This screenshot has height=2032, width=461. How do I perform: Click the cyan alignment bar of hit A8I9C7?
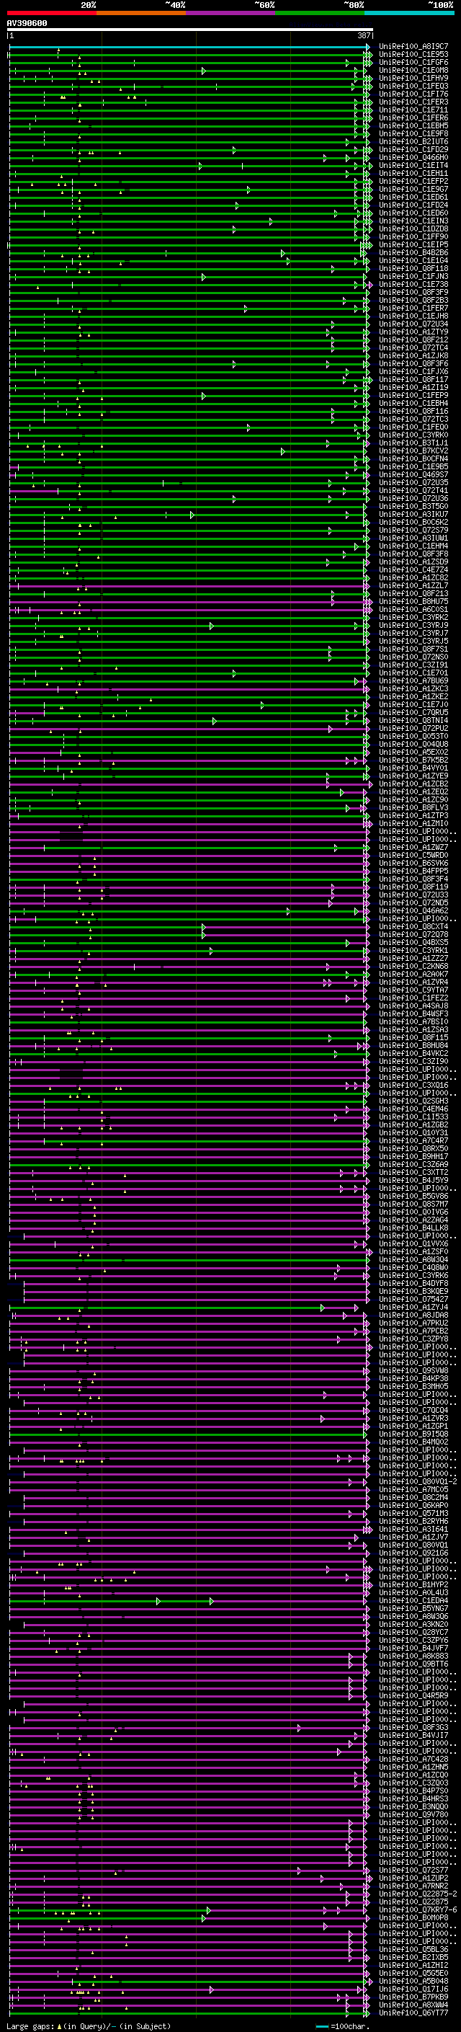[189, 47]
